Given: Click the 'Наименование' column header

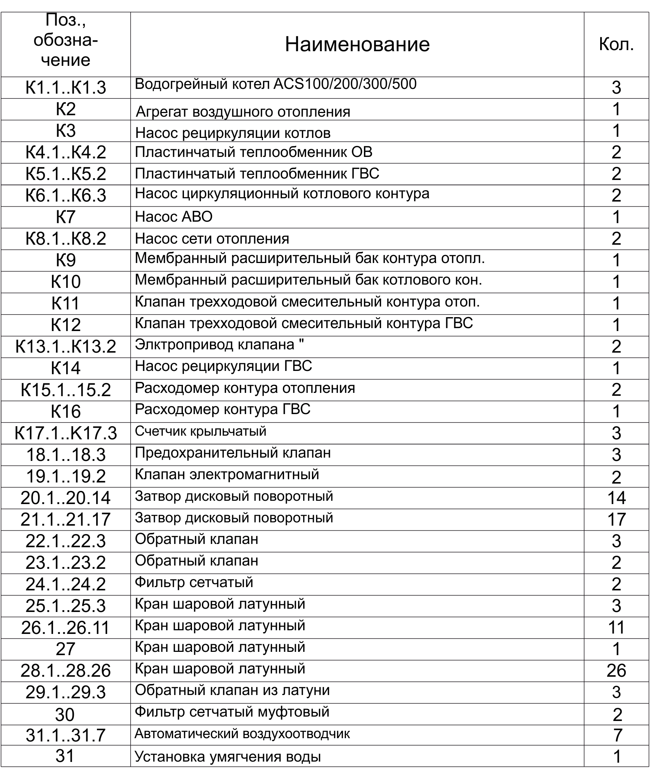Looking at the screenshot, I should point(357,44).
